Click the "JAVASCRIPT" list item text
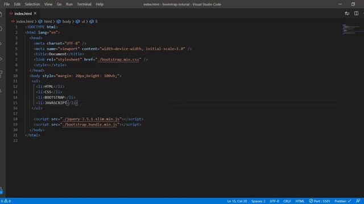 [x=56, y=103]
